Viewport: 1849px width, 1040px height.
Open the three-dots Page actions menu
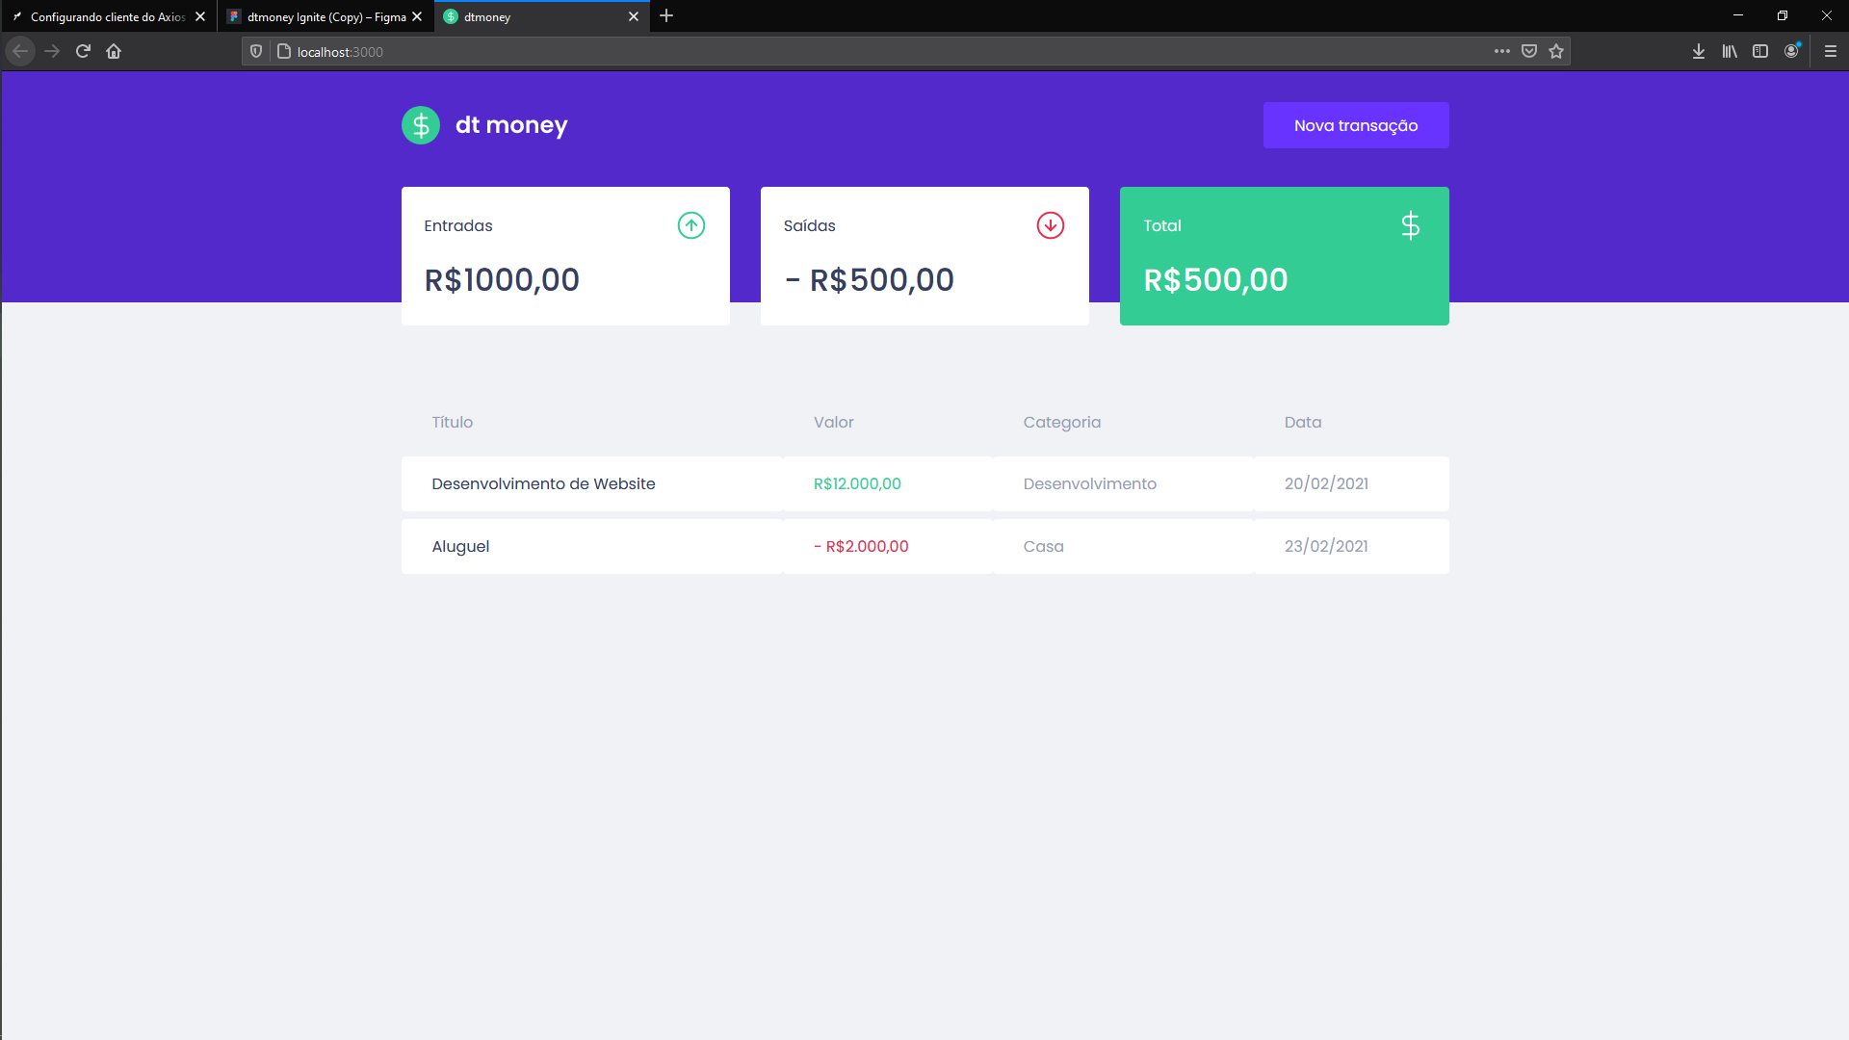(x=1501, y=51)
